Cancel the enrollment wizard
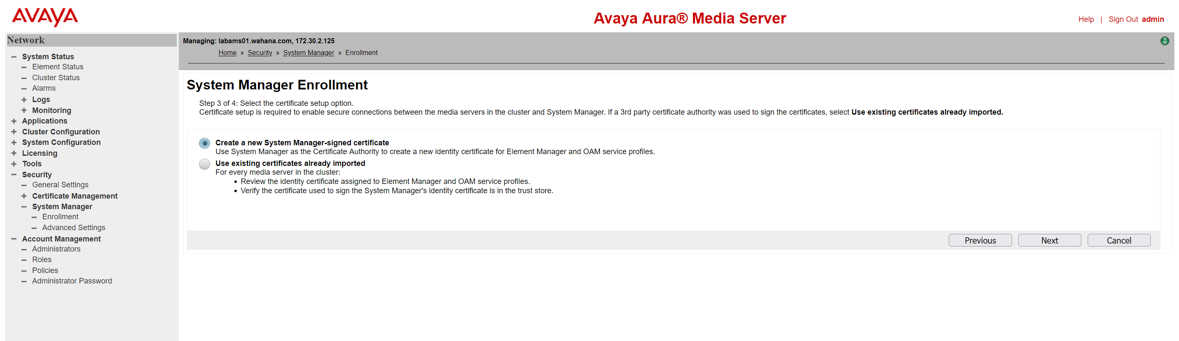 click(1118, 241)
